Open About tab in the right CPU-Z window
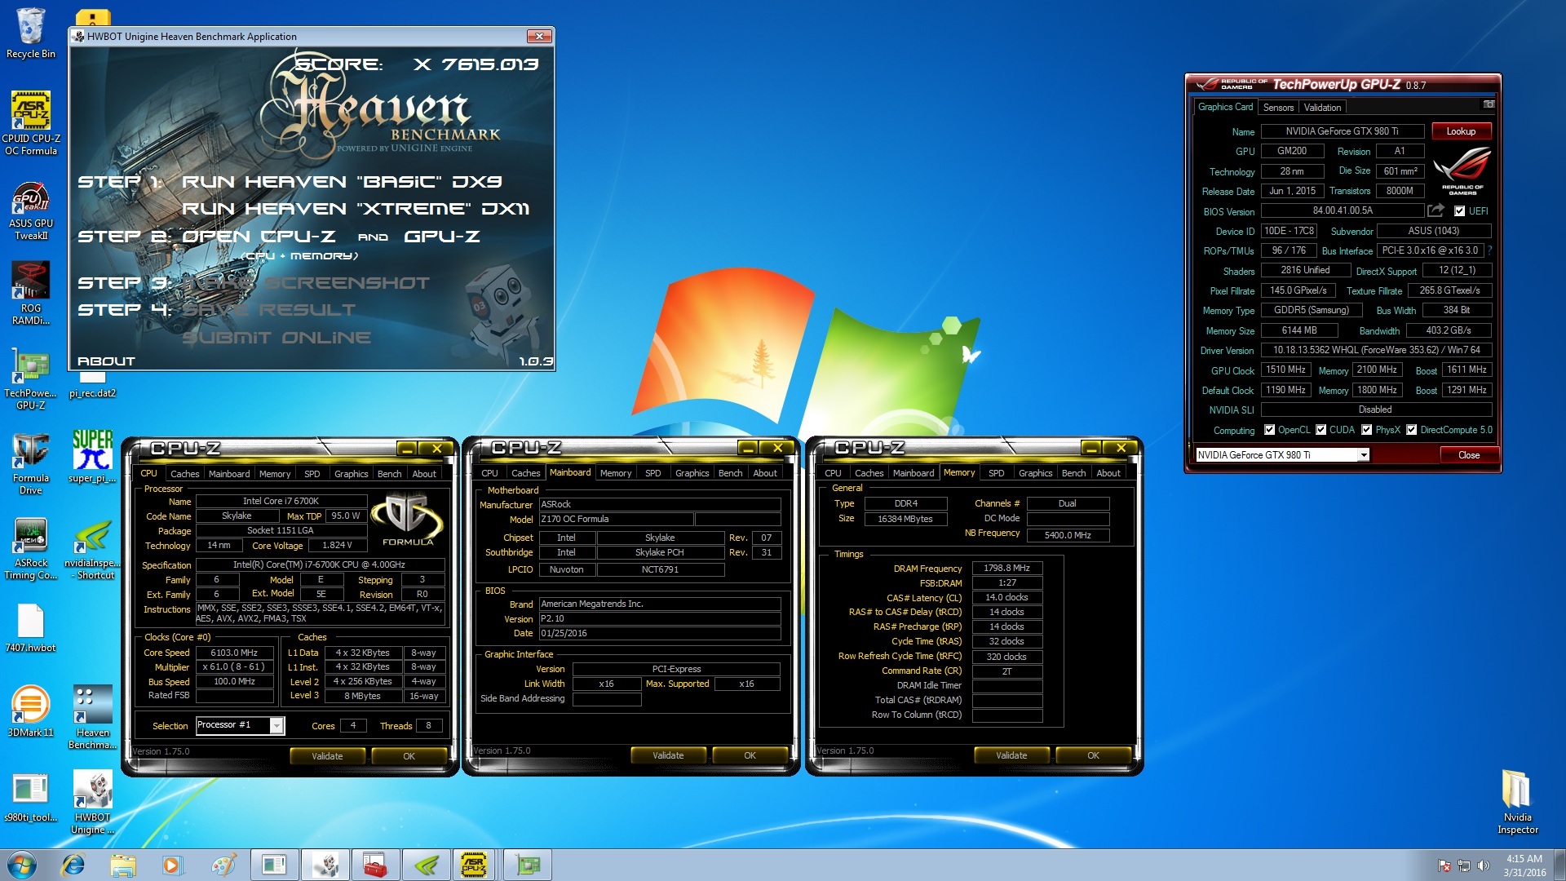The width and height of the screenshot is (1566, 881). tap(1108, 473)
